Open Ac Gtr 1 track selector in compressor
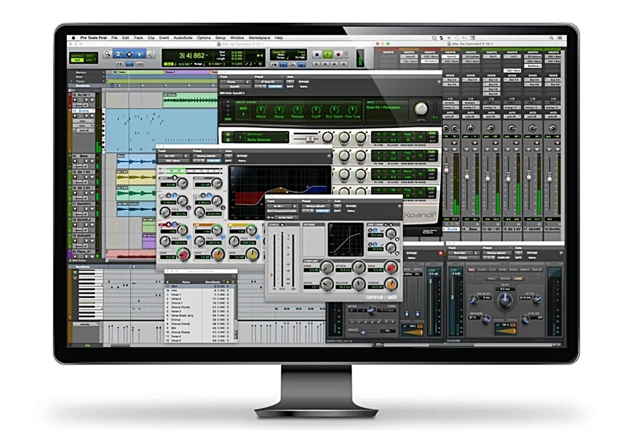Image resolution: width=635 pixels, height=430 pixels. tap(280, 206)
